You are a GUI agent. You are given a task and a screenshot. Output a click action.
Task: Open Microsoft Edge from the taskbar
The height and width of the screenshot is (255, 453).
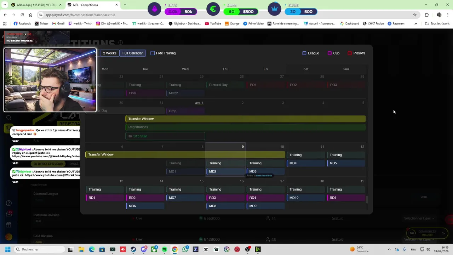coord(92,249)
